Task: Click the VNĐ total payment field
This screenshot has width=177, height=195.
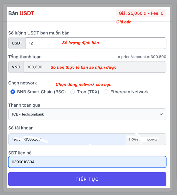Action: (95, 67)
